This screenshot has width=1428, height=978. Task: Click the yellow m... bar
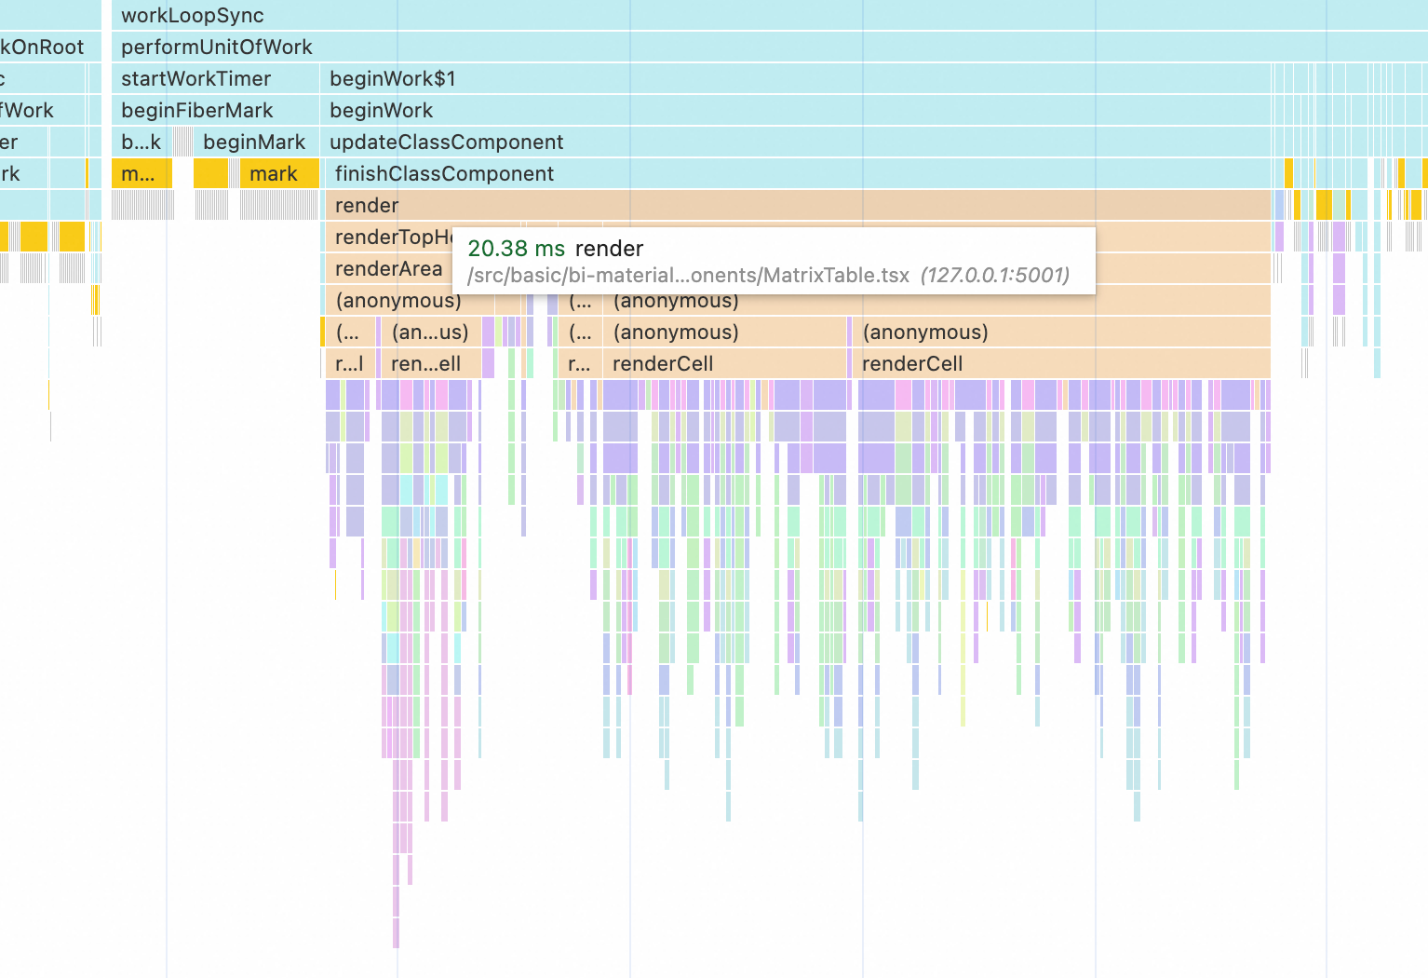click(141, 173)
